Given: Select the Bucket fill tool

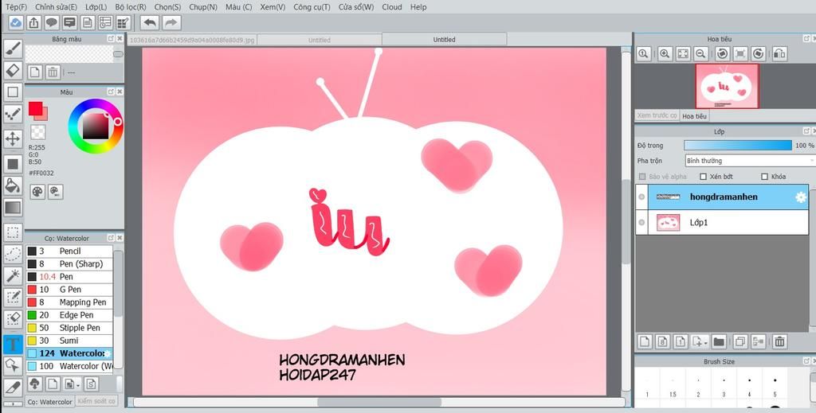Looking at the screenshot, I should [x=13, y=185].
